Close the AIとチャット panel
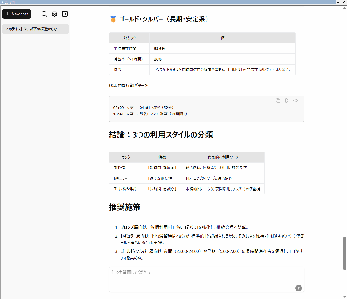Screen dimensions: 347x299 click(344, 2)
